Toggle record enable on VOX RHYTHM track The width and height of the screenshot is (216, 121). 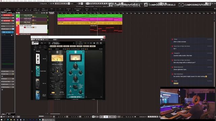(x=25, y=28)
